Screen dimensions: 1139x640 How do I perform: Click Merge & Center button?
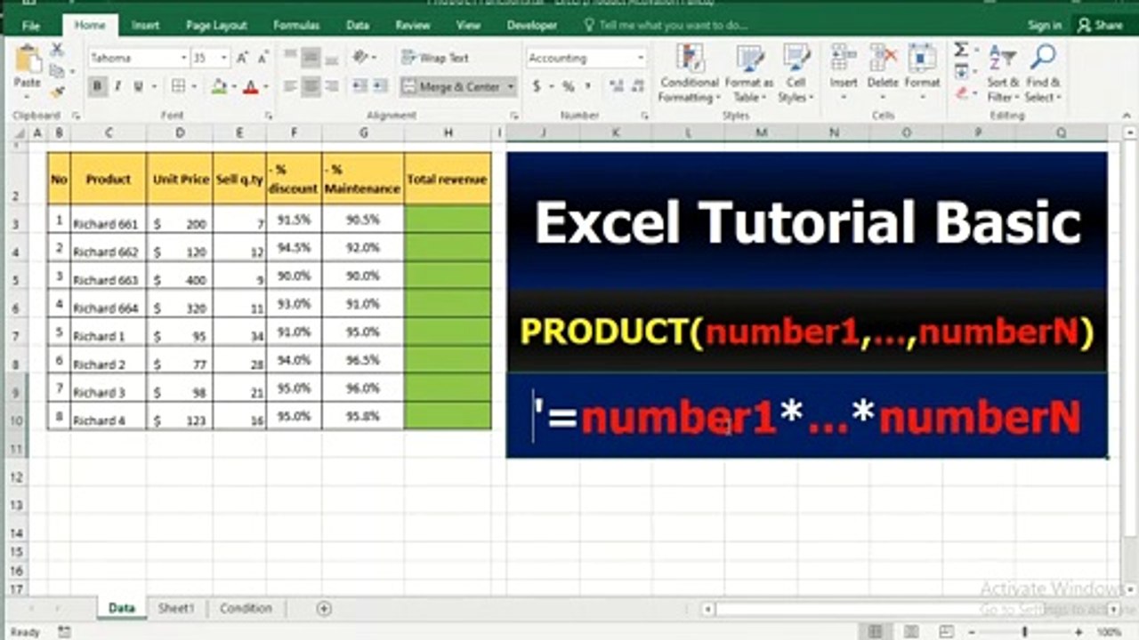click(451, 86)
